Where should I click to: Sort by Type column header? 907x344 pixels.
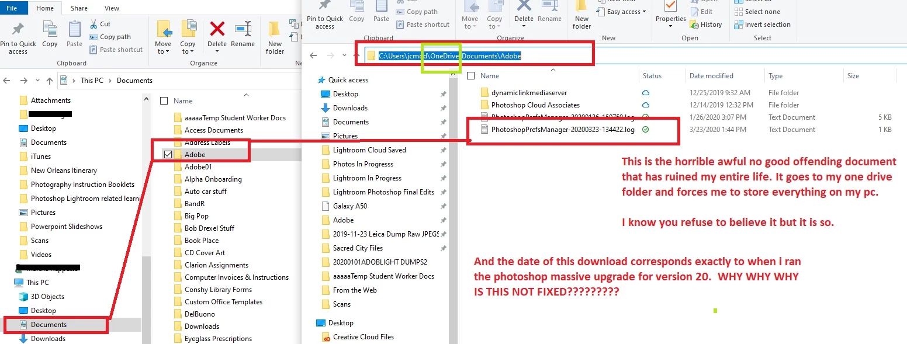point(804,76)
